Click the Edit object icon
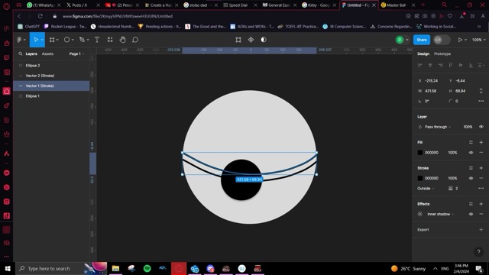 [238, 40]
